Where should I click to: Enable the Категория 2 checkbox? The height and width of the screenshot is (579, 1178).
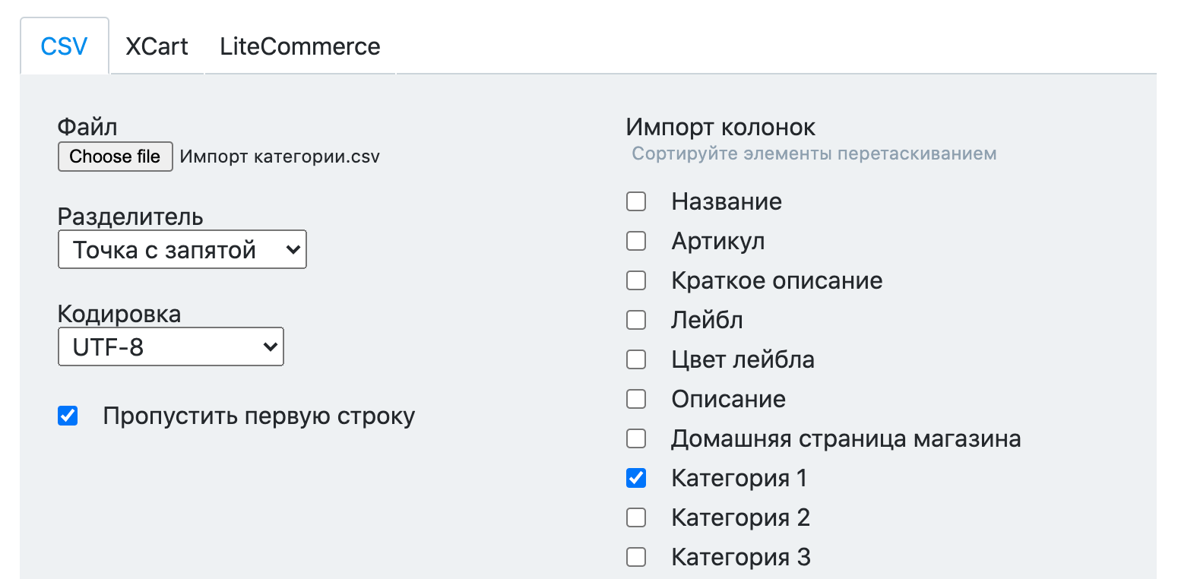pos(636,517)
